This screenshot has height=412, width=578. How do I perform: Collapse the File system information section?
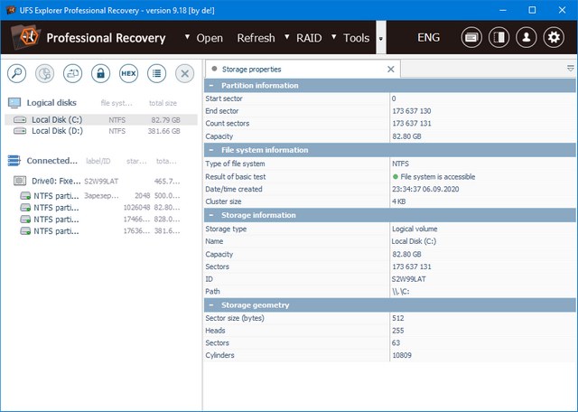(211, 150)
